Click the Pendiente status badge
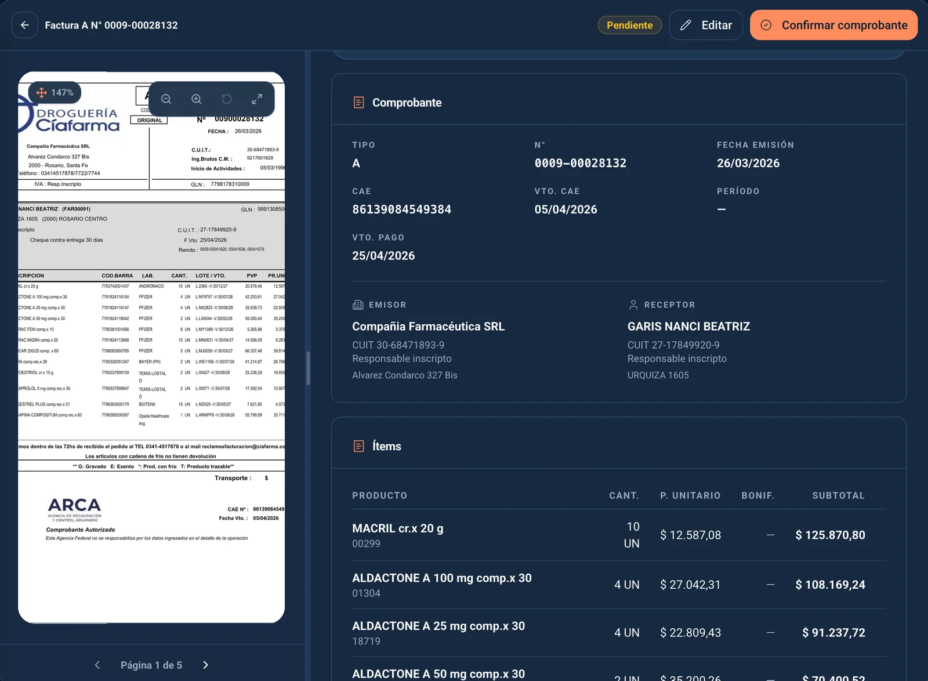928x681 pixels. (630, 25)
